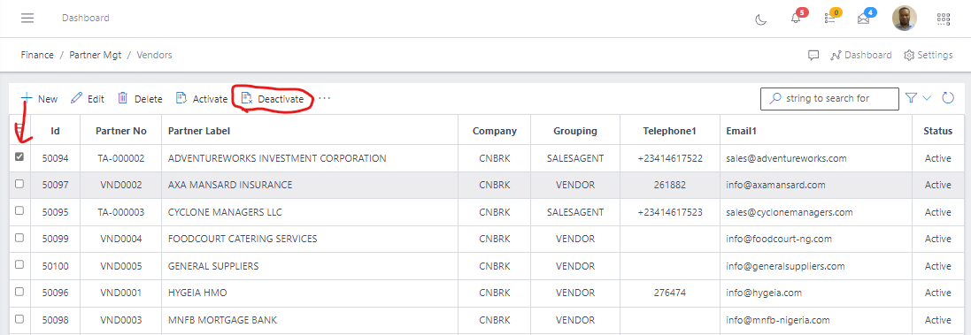Screen dimensions: 971x335
Task: Click the Vendors breadcrumb
Action: coord(154,55)
